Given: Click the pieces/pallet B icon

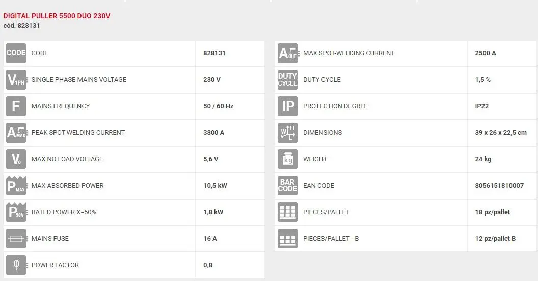Looking at the screenshot, I should pyautogui.click(x=287, y=239).
